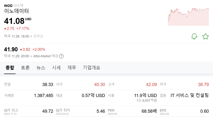The height and width of the screenshot is (117, 213).
Task: Open the 기업개요 tab
Action: (x=91, y=68)
